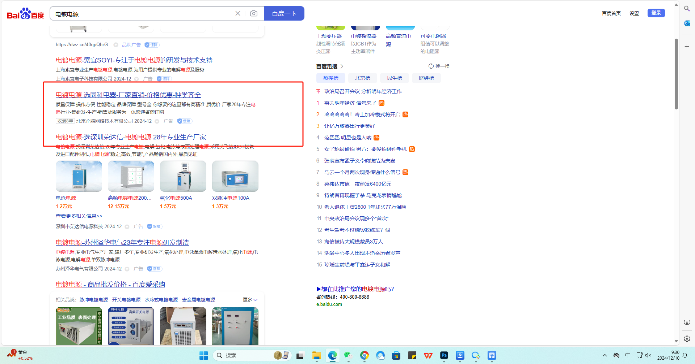Switch to the 民生榜 tab
695x364 pixels.
point(395,78)
